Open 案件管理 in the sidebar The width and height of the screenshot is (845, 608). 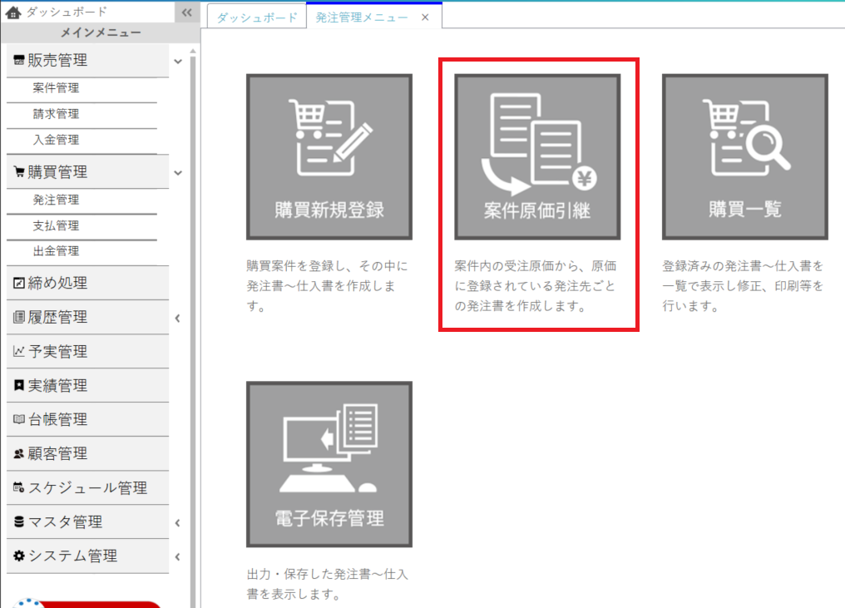pyautogui.click(x=56, y=88)
